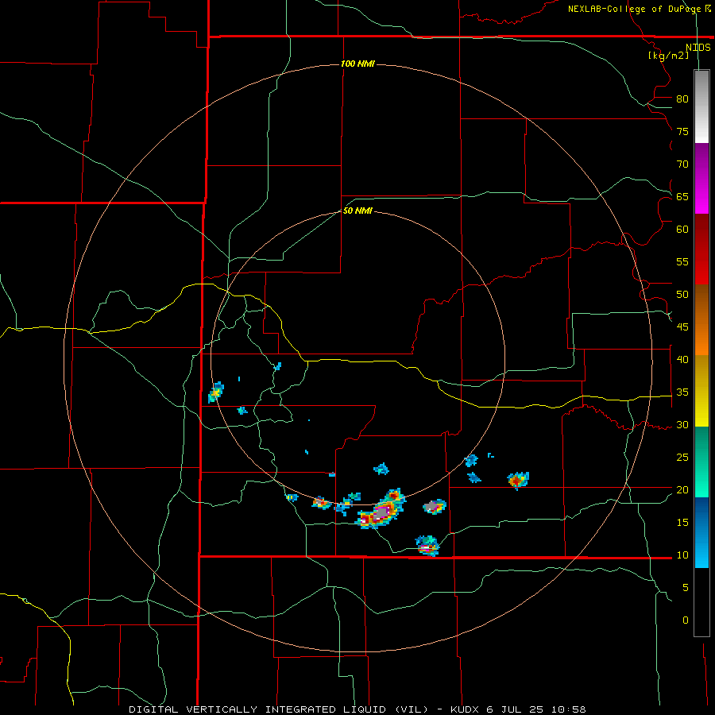Click the scale value 45
The height and width of the screenshot is (715, 715).
coord(682,327)
